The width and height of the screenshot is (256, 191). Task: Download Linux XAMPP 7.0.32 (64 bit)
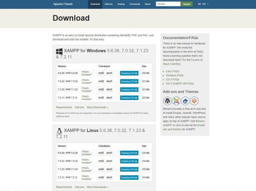[x=129, y=161]
